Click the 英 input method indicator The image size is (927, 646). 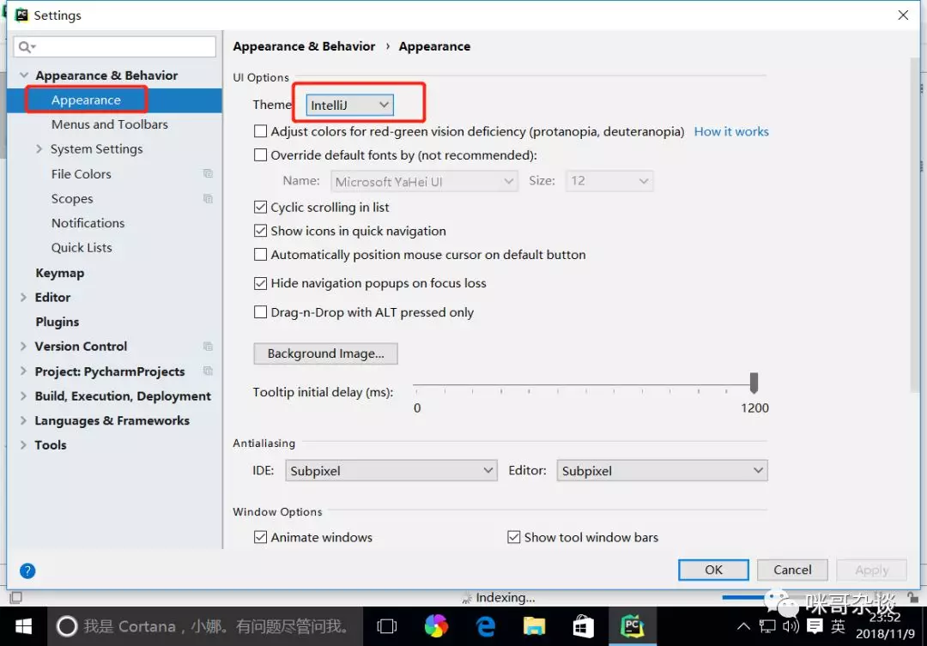[x=838, y=626]
